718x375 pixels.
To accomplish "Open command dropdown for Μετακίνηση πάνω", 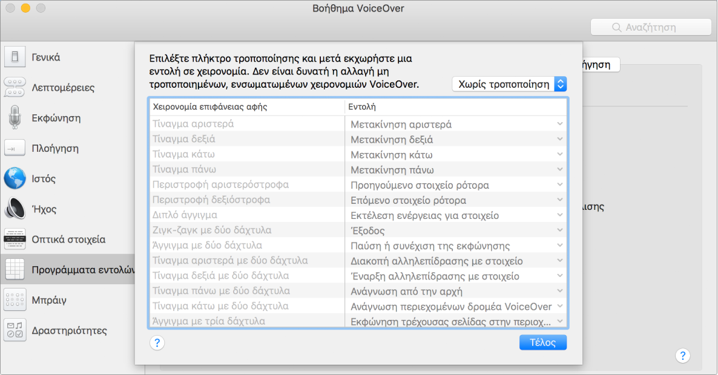I will tap(559, 169).
